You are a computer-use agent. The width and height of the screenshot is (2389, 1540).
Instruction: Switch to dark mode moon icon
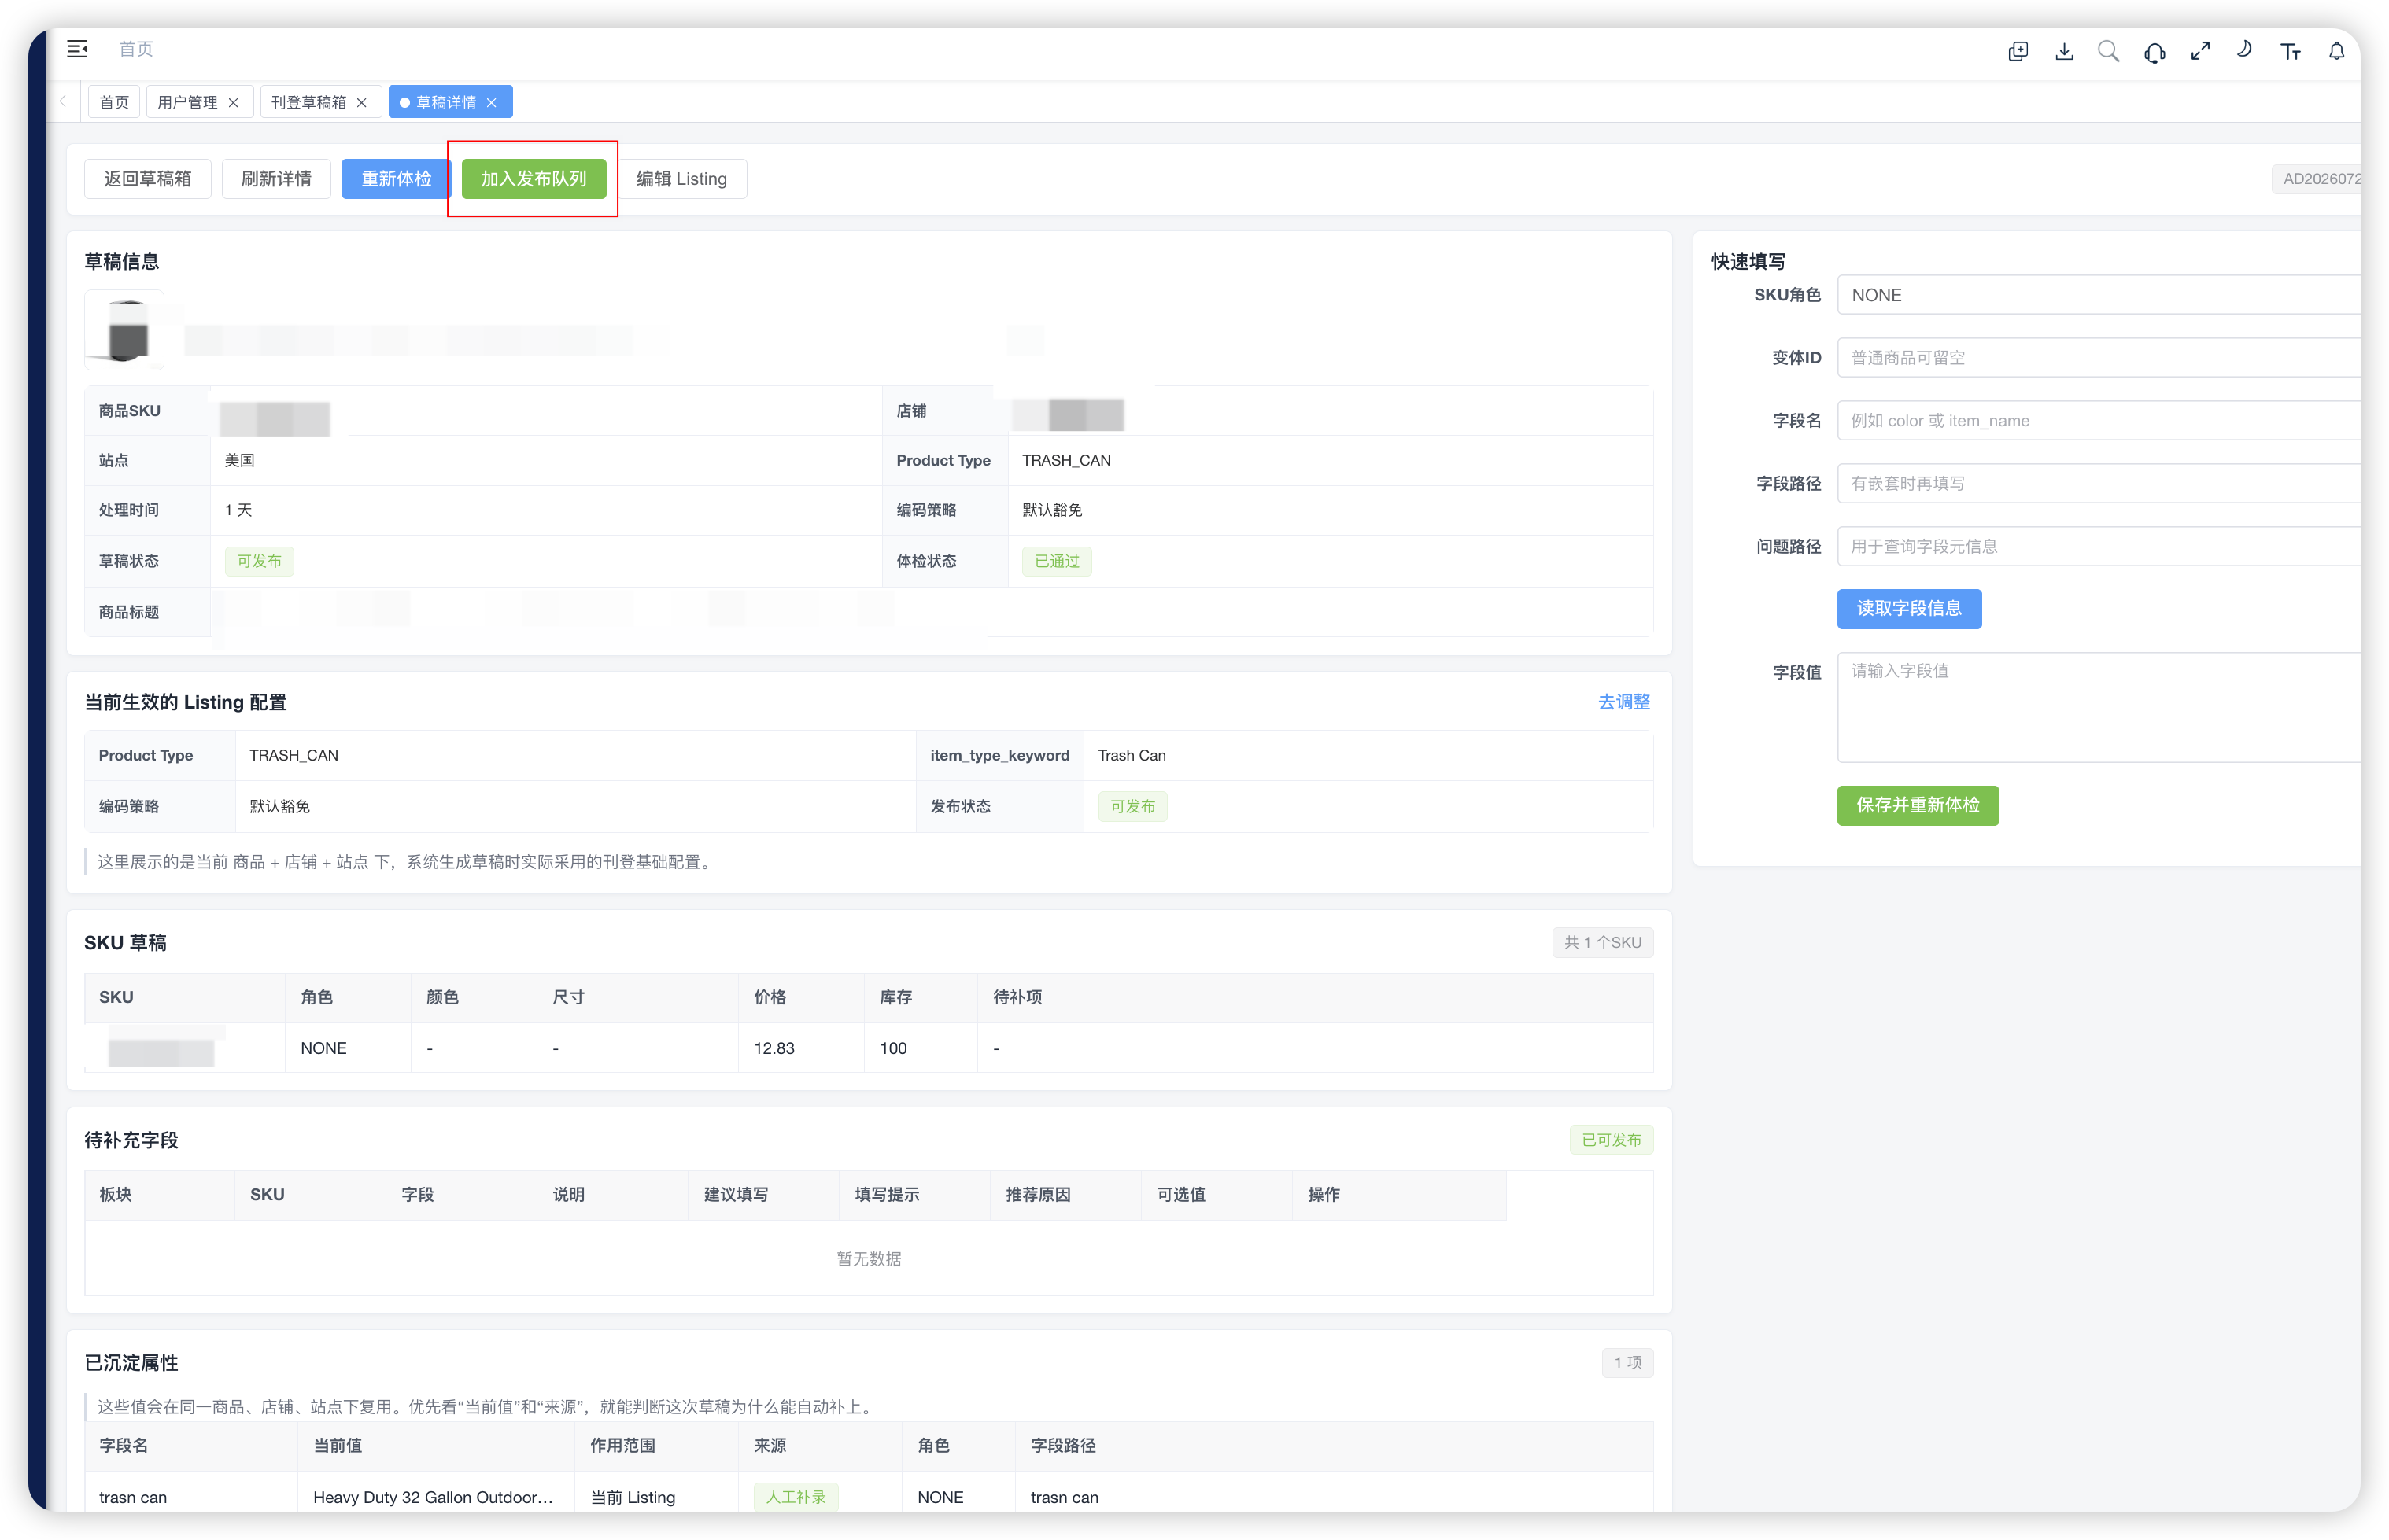2245,49
